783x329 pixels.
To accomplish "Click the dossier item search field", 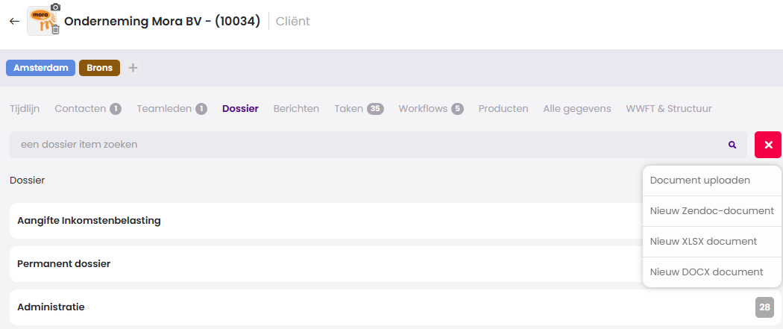I will coord(365,145).
